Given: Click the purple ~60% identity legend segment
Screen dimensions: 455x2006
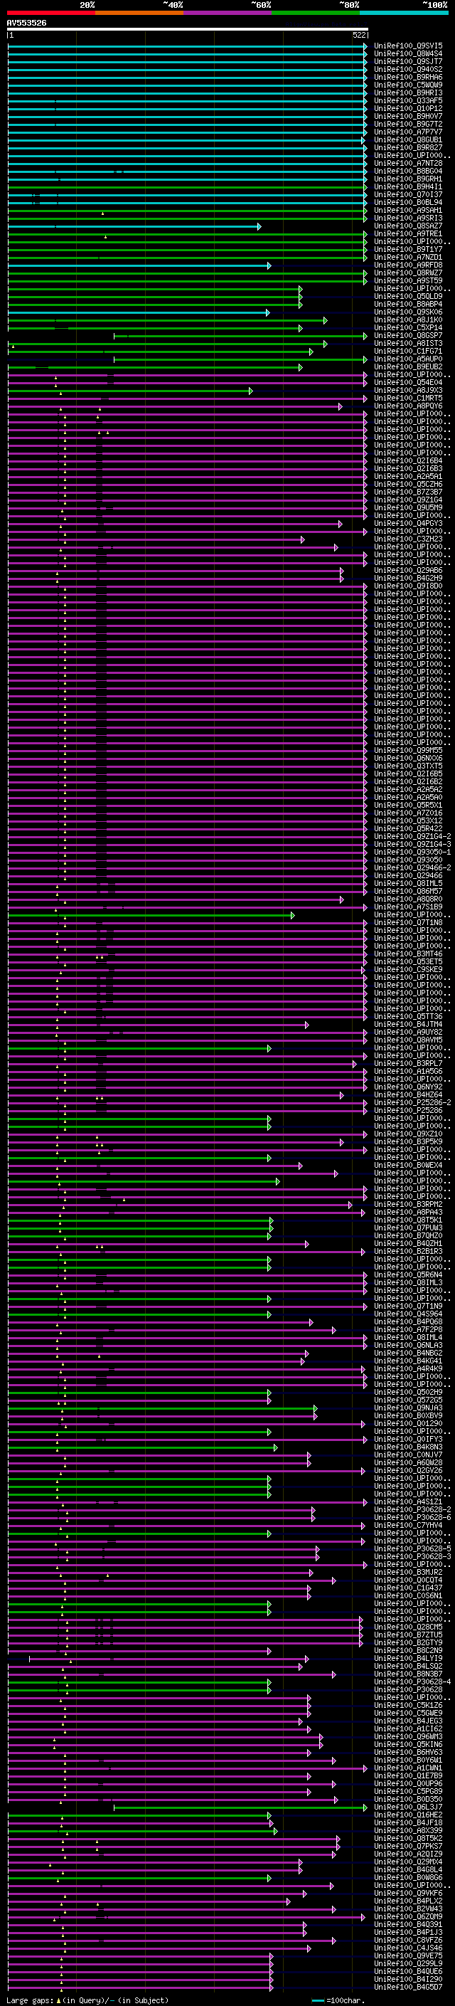Looking at the screenshot, I should coord(227,13).
